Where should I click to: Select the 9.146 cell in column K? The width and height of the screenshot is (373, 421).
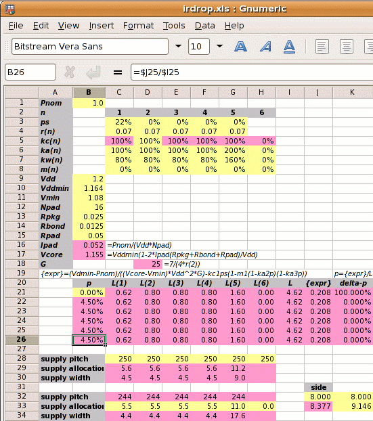353,406
